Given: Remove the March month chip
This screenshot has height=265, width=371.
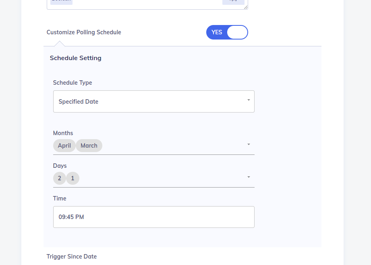Looking at the screenshot, I should tap(89, 146).
